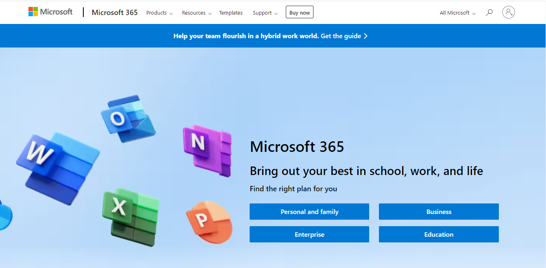The image size is (546, 268).
Task: Click the chevron after Get the guide
Action: click(365, 36)
